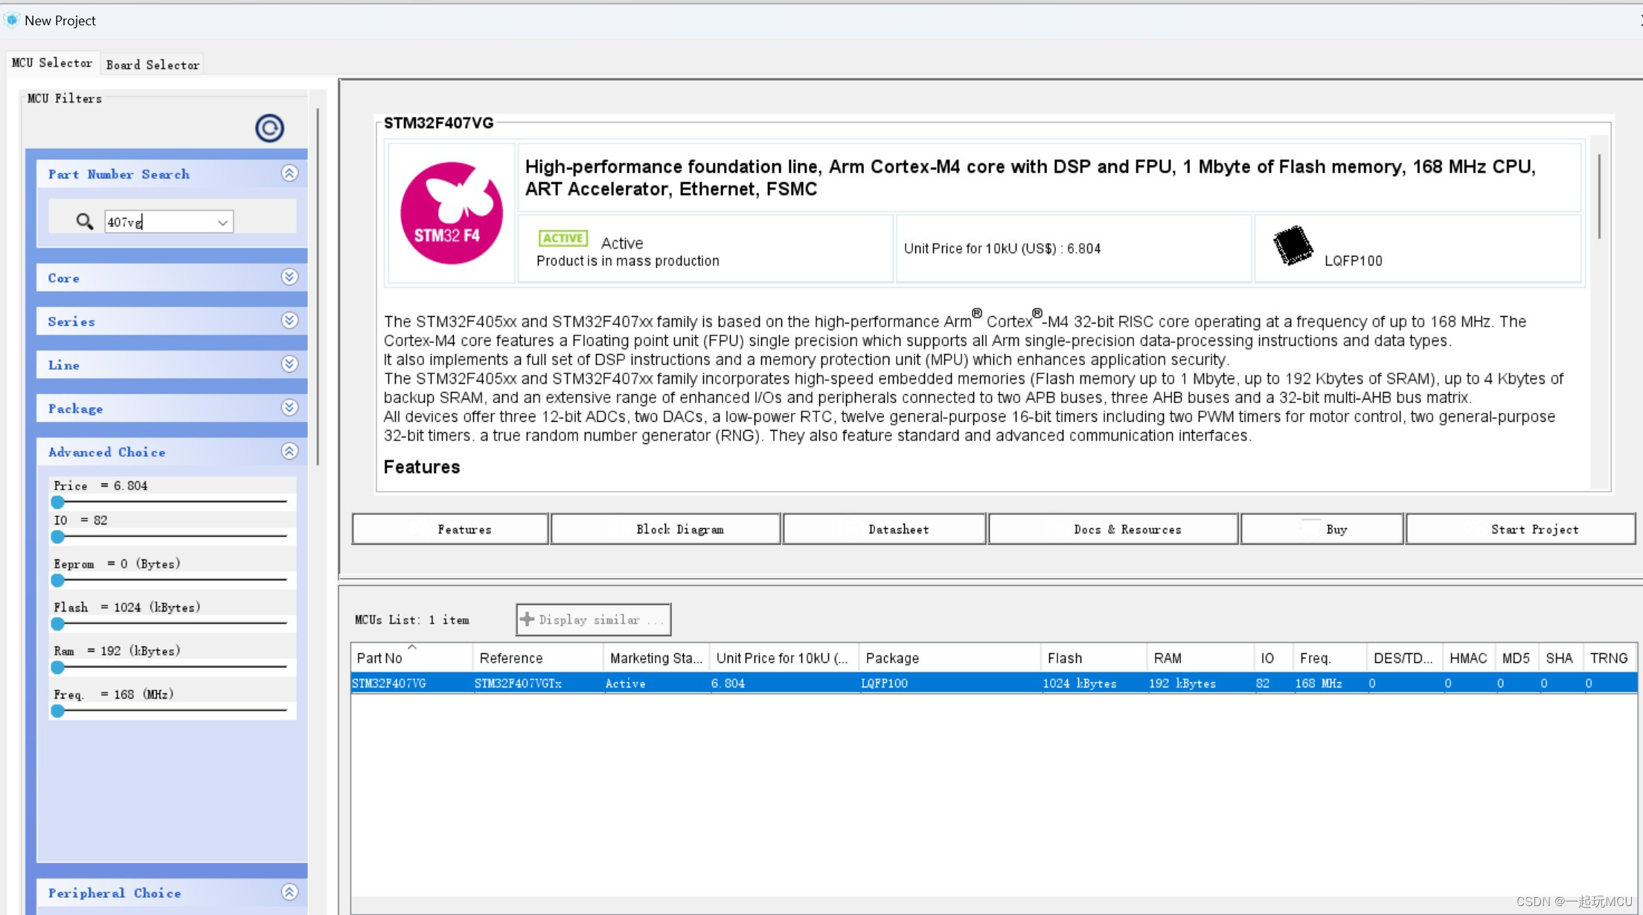Screen dimensions: 1643x915
Task: Click the Price slider handle
Action: 58,502
